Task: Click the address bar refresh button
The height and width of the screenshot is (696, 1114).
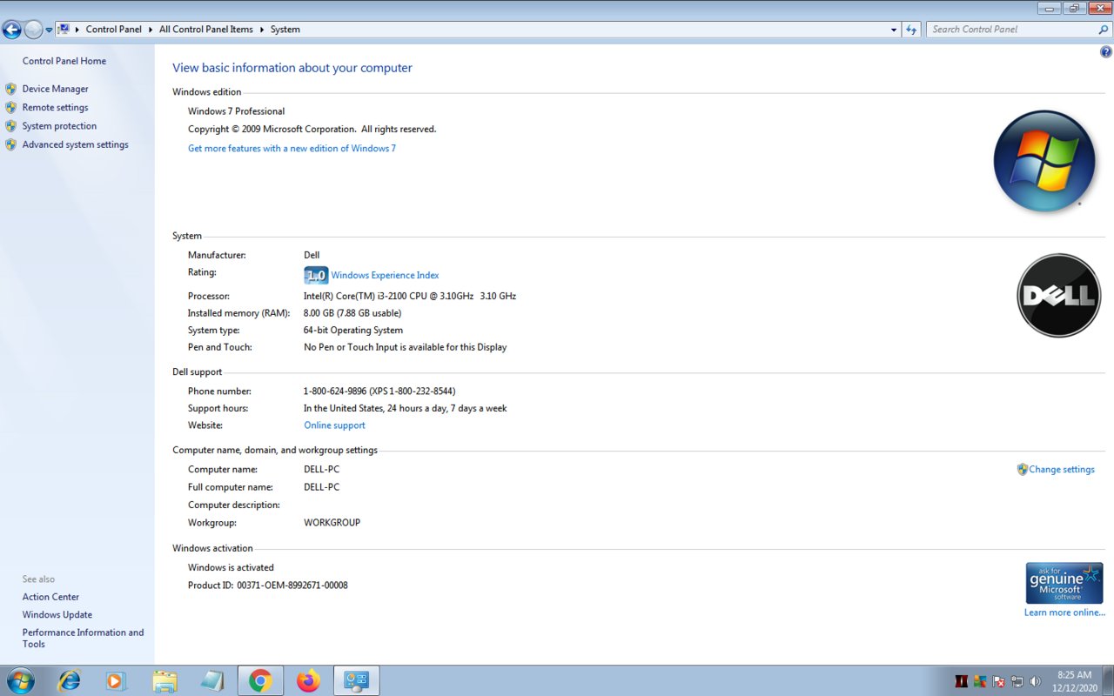Action: pos(911,30)
